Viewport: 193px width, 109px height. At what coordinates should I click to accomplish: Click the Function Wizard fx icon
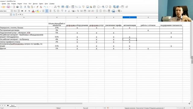click(14, 15)
